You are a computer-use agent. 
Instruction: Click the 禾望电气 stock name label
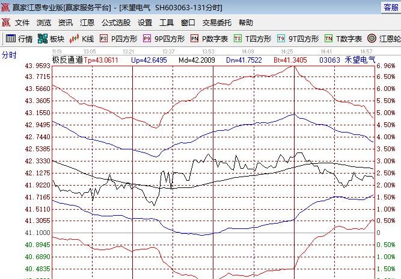coord(360,60)
